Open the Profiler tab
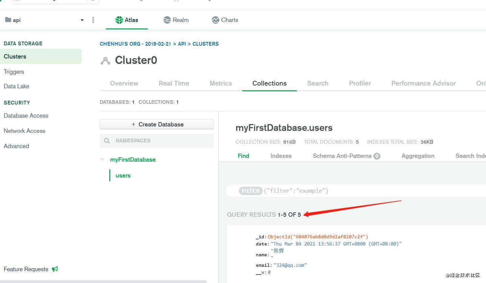Image resolution: width=486 pixels, height=283 pixels. (360, 83)
